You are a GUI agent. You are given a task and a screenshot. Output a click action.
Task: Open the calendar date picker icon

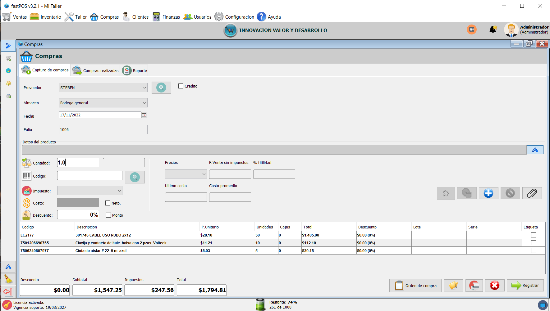pyautogui.click(x=144, y=115)
